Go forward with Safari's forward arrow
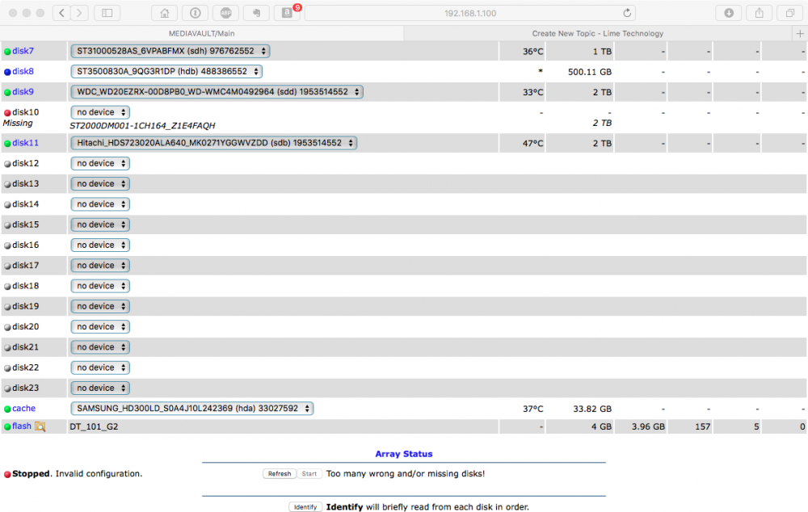The width and height of the screenshot is (808, 512). point(79,13)
